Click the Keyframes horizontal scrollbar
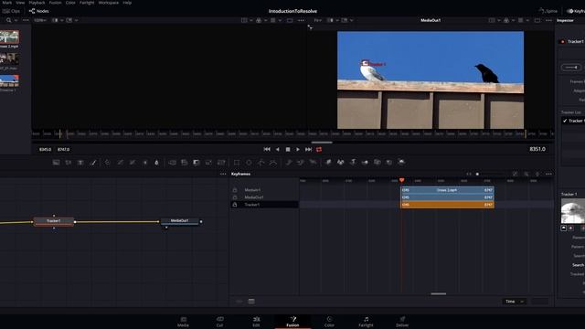The width and height of the screenshot is (585, 329). pyautogui.click(x=439, y=294)
